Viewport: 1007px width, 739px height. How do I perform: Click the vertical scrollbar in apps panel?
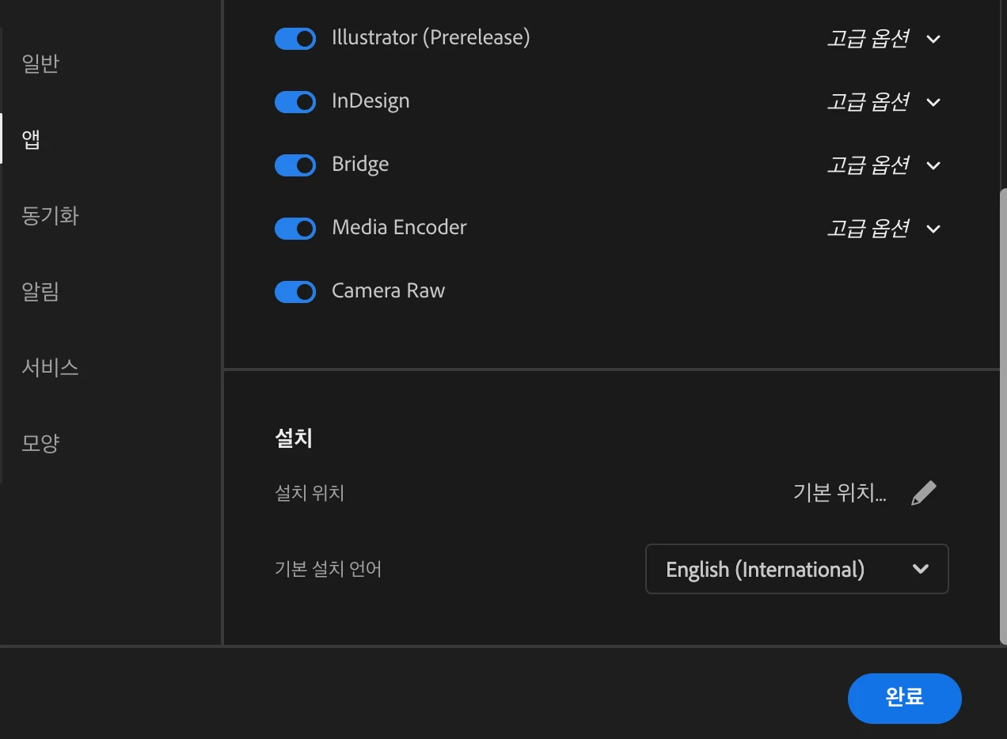[x=1003, y=415]
